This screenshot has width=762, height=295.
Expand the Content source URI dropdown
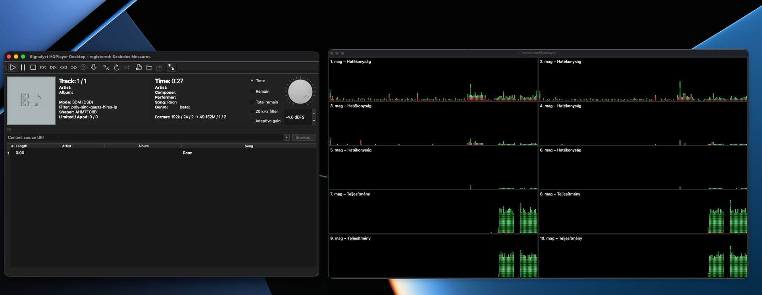tap(287, 138)
